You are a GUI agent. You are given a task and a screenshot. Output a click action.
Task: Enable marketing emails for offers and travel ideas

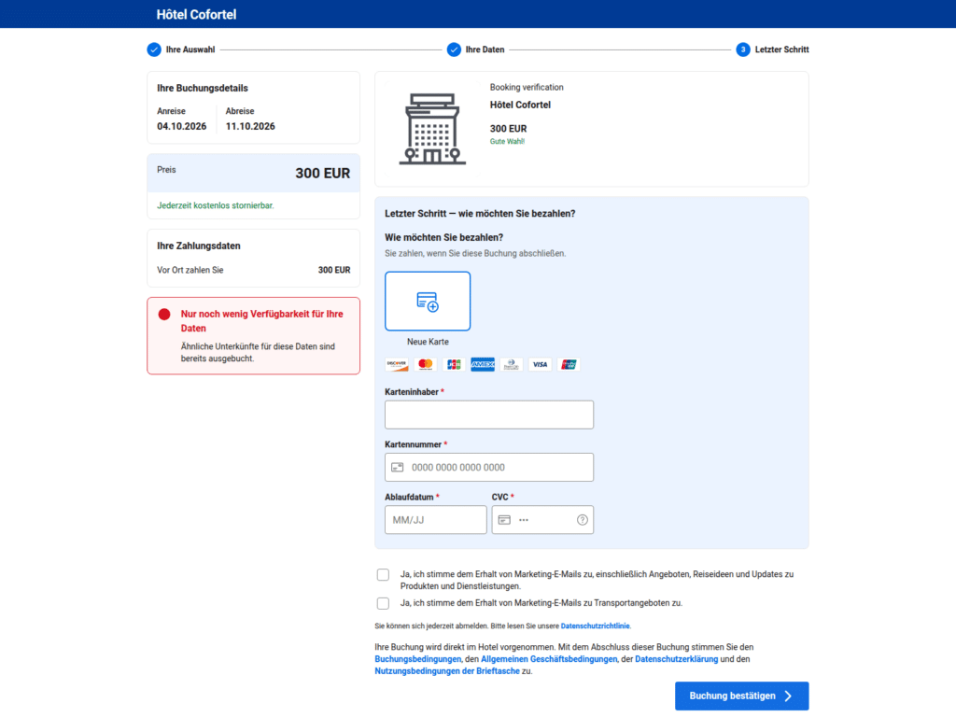[x=383, y=575]
